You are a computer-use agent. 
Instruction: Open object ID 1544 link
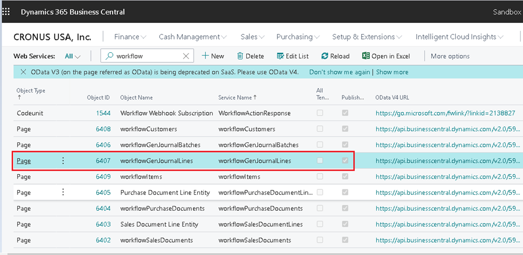pyautogui.click(x=104, y=113)
